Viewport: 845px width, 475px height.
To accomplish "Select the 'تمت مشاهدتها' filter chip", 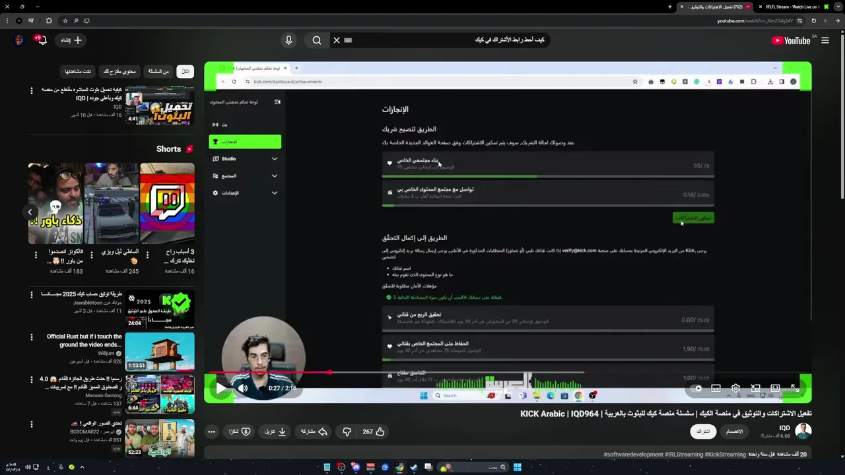I will tap(78, 71).
